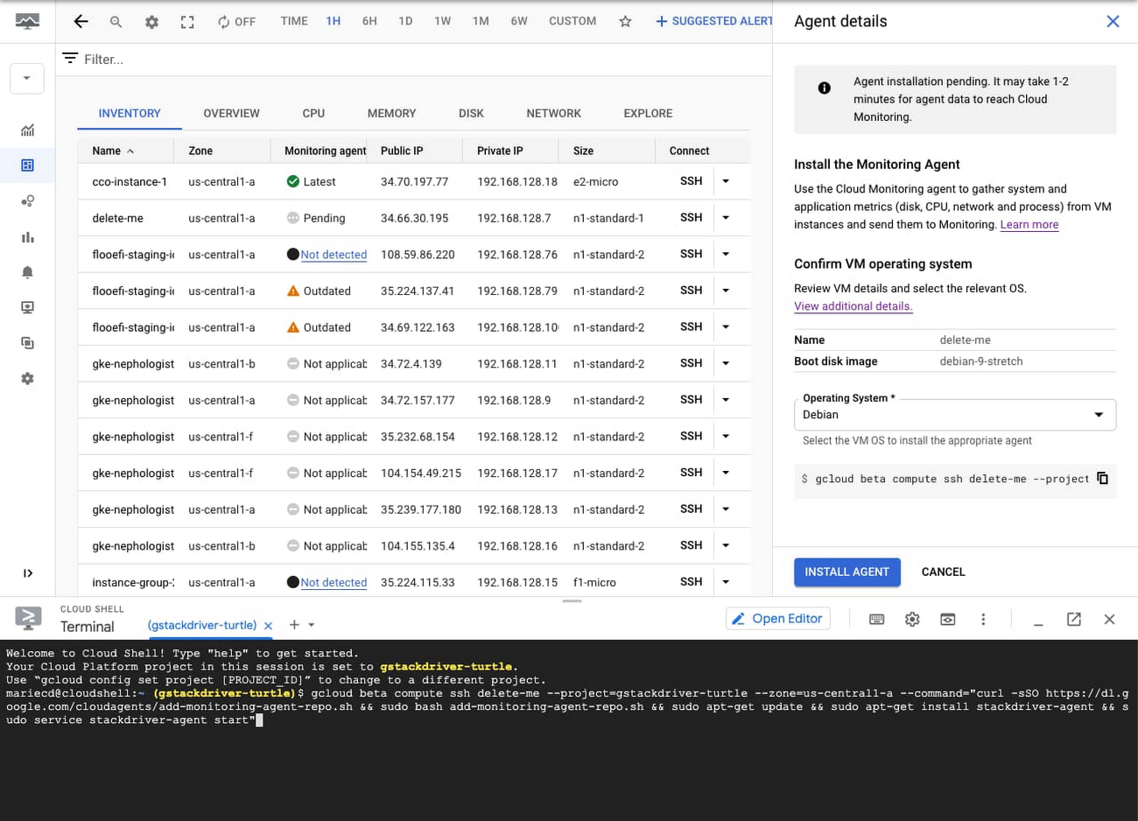This screenshot has height=821, width=1138.
Task: Open the Monitoring product logo in the sidebar
Action: [27, 21]
